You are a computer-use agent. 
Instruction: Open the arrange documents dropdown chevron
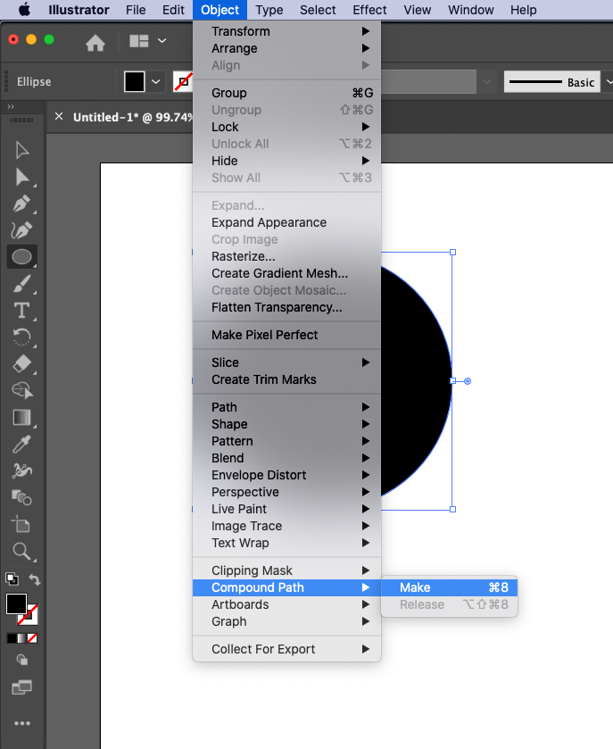(x=162, y=41)
